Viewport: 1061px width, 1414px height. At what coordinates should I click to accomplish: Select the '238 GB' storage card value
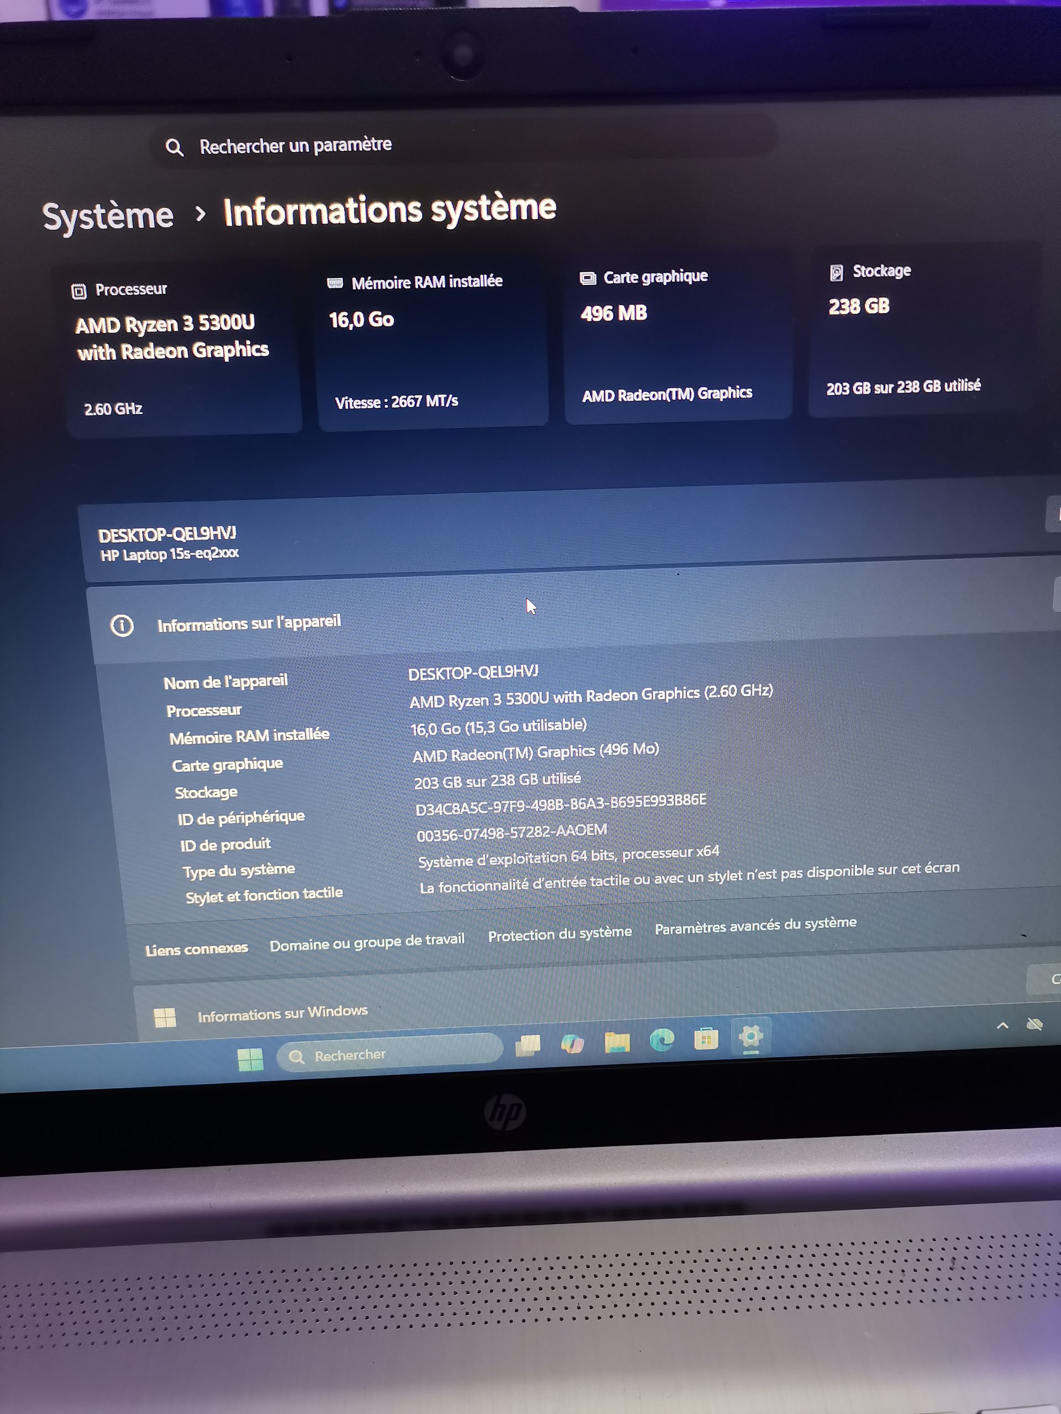tap(859, 306)
